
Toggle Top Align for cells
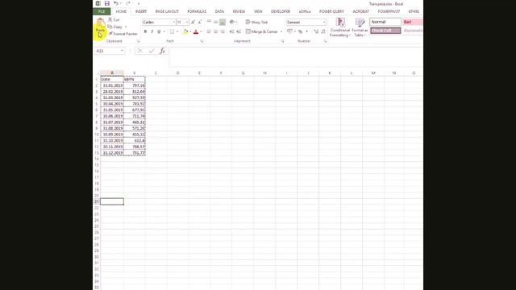pyautogui.click(x=209, y=22)
